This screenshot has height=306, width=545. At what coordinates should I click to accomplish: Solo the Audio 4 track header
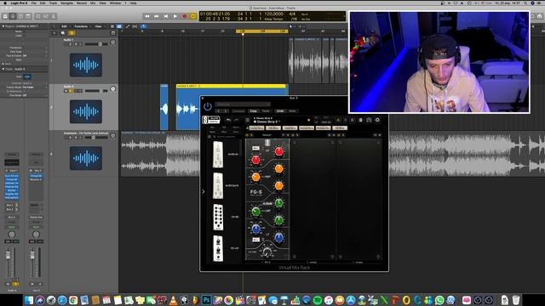(x=70, y=91)
